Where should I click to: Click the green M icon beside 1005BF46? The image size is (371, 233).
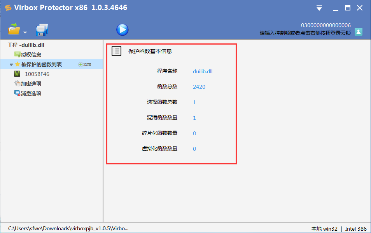click(x=17, y=74)
